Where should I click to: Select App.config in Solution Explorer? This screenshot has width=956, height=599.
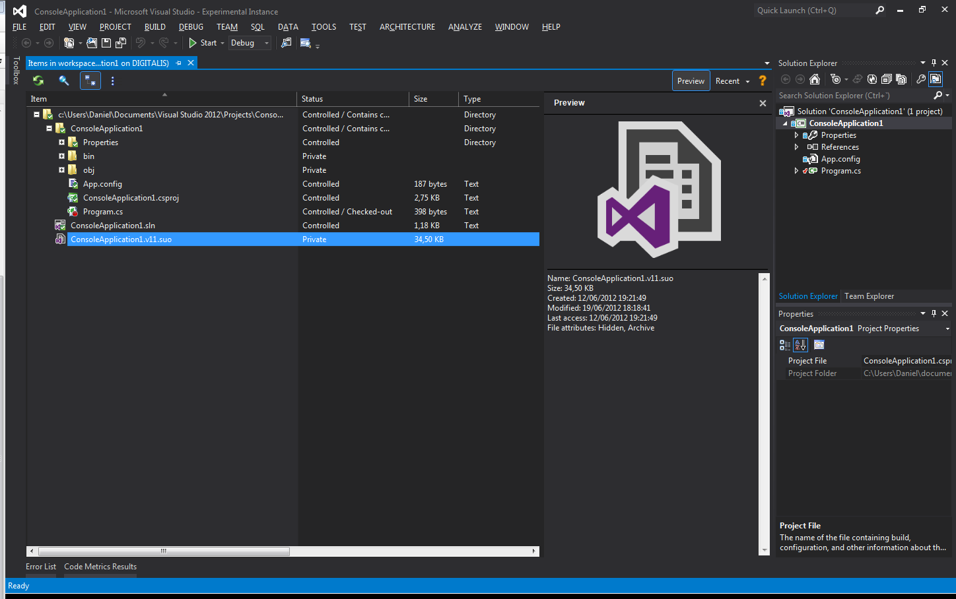pos(840,159)
